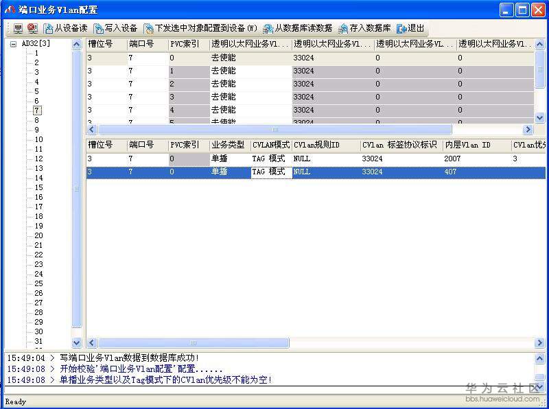Click 业务类型 column header
Viewport: 549px width, 409px height.
(x=230, y=145)
